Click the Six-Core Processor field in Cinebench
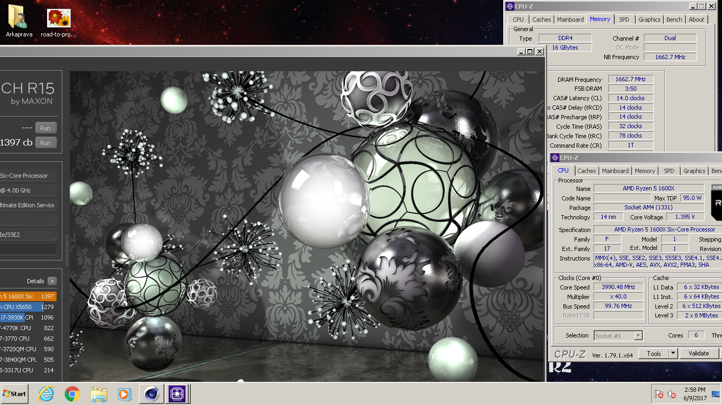 coord(28,176)
